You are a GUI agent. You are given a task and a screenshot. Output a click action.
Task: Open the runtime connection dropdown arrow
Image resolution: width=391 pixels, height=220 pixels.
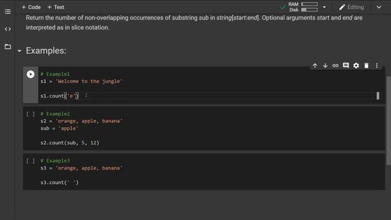click(324, 7)
